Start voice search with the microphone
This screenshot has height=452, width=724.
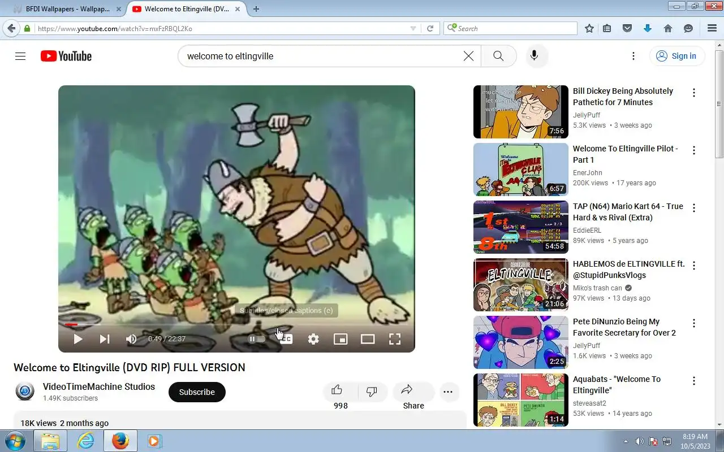533,56
